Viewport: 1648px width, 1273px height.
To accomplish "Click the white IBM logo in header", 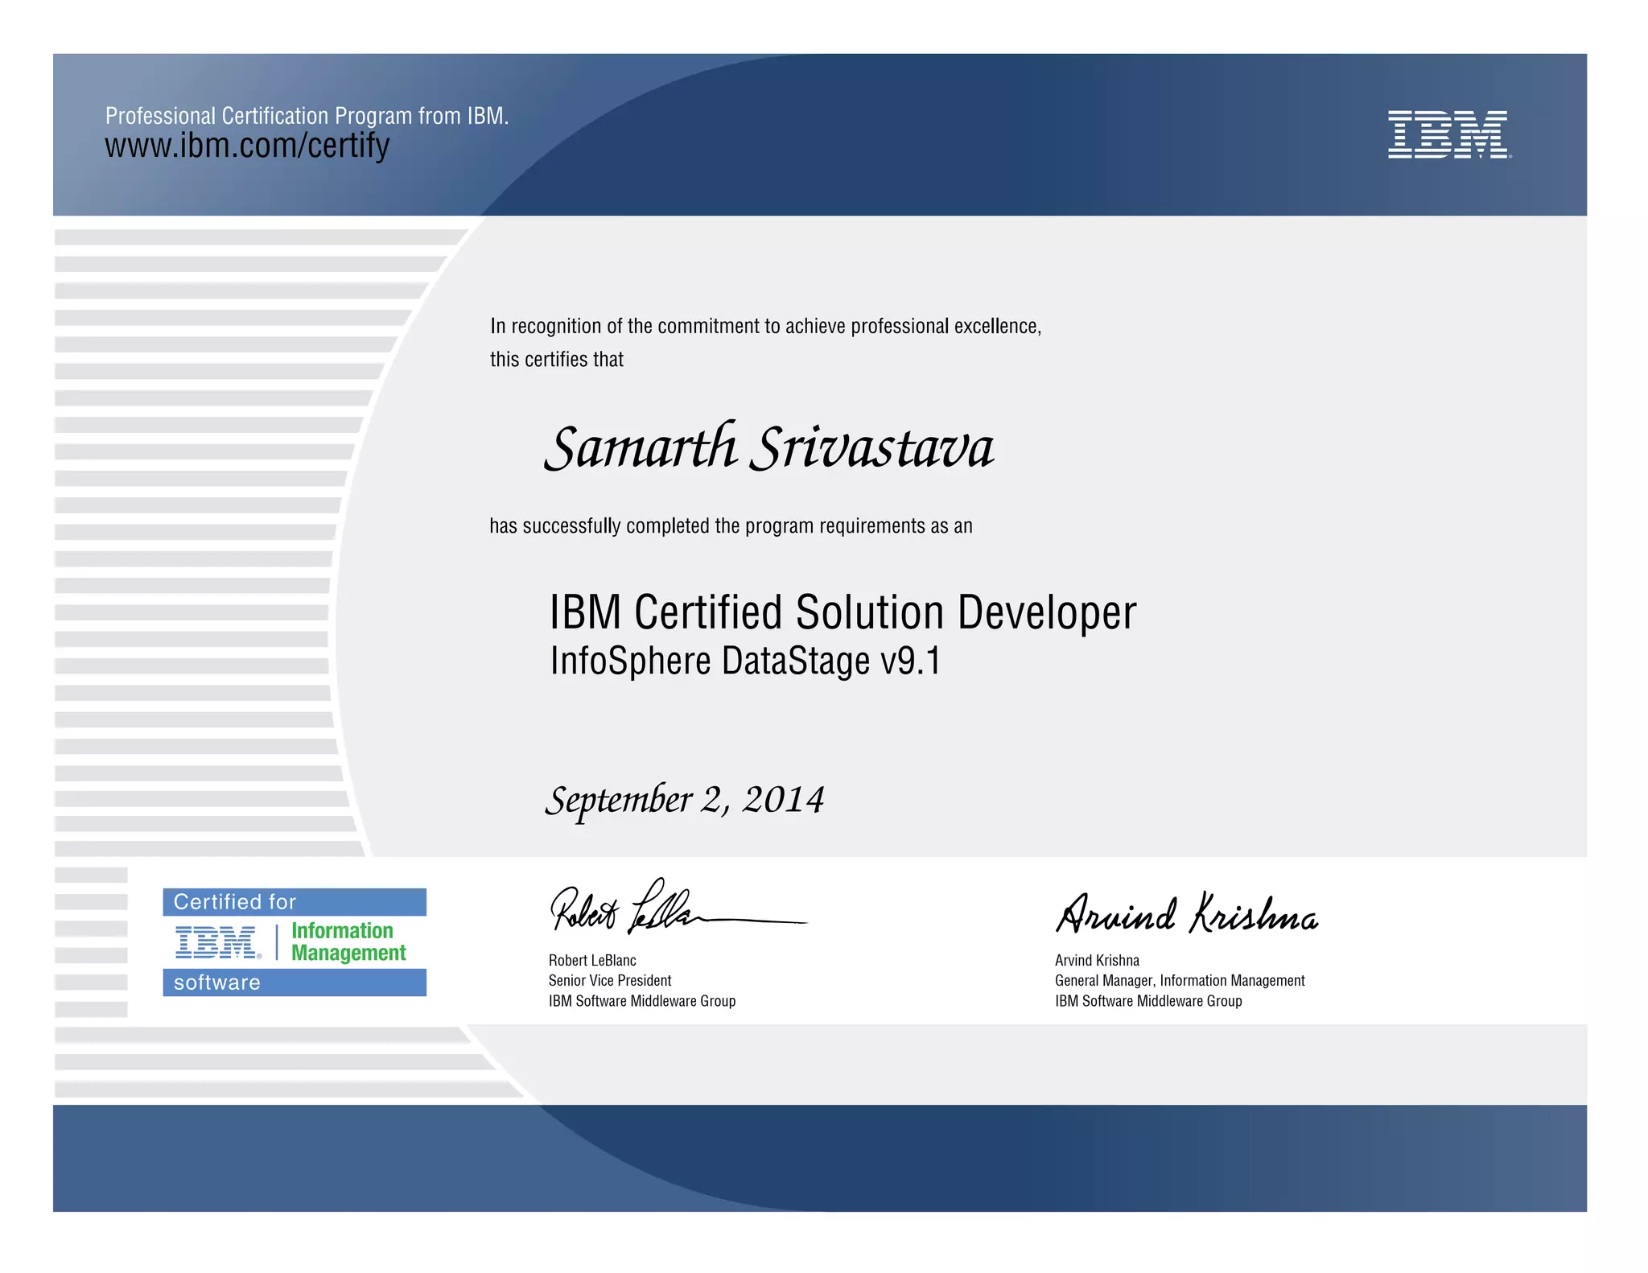I will 1448,134.
